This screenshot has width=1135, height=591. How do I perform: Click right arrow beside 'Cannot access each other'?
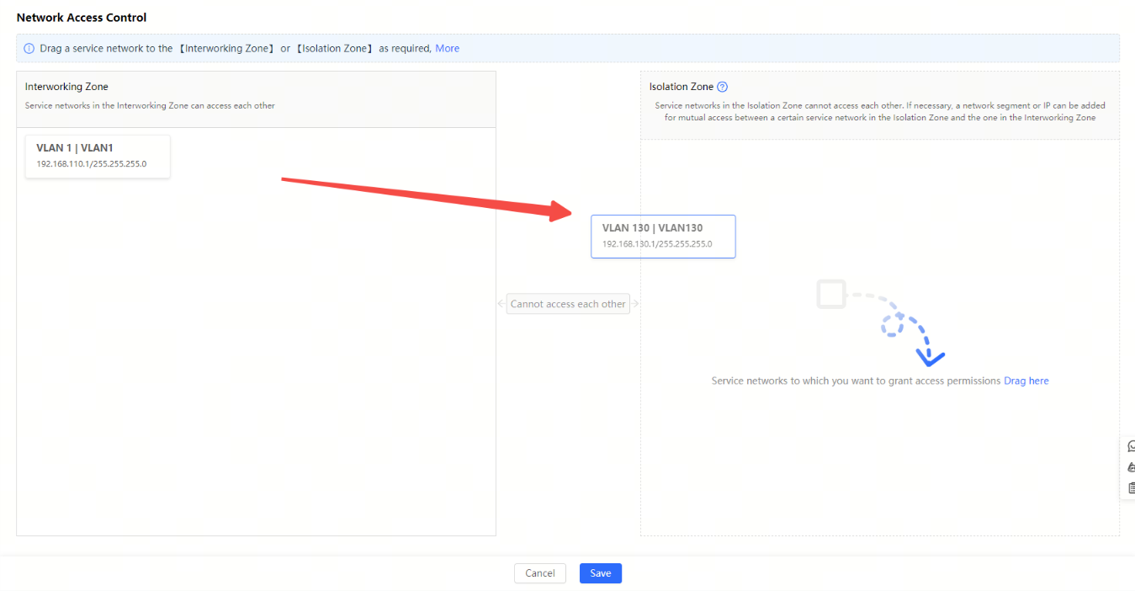click(x=635, y=304)
